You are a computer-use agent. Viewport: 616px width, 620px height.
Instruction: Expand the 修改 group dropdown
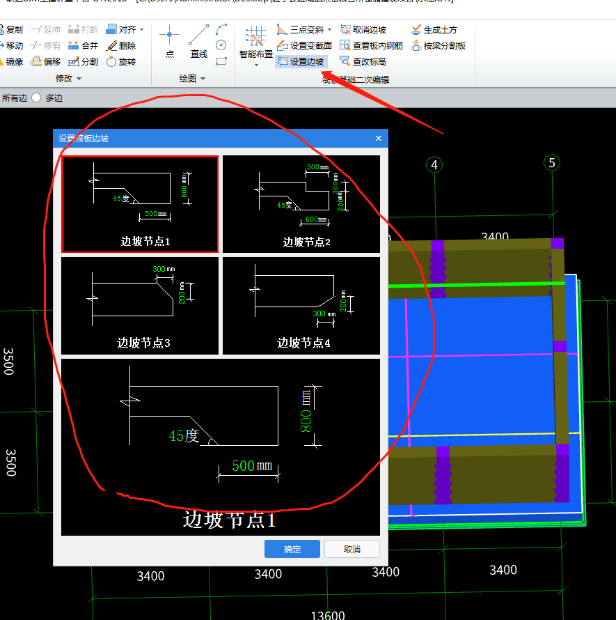[79, 79]
